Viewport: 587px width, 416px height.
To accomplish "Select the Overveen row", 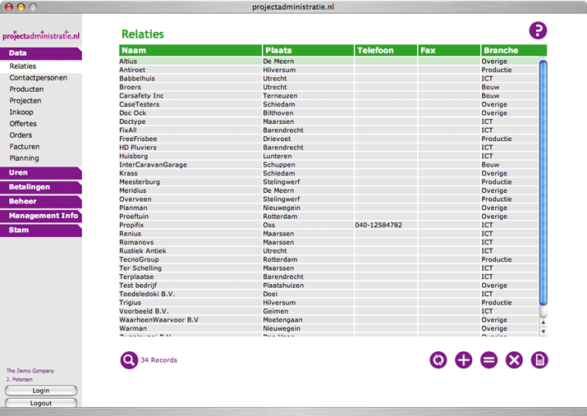I will (x=328, y=199).
